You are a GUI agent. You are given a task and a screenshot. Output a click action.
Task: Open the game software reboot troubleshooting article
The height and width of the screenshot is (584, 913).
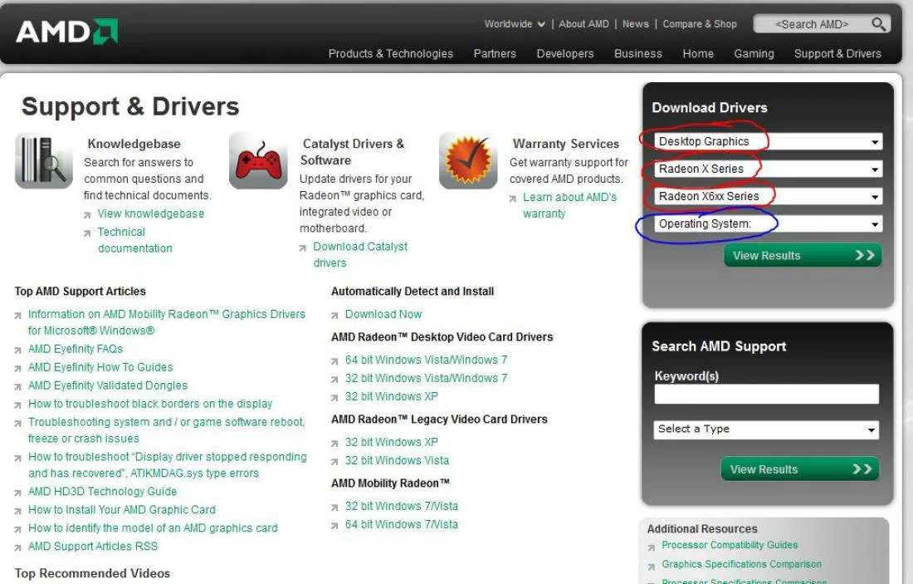pyautogui.click(x=166, y=430)
